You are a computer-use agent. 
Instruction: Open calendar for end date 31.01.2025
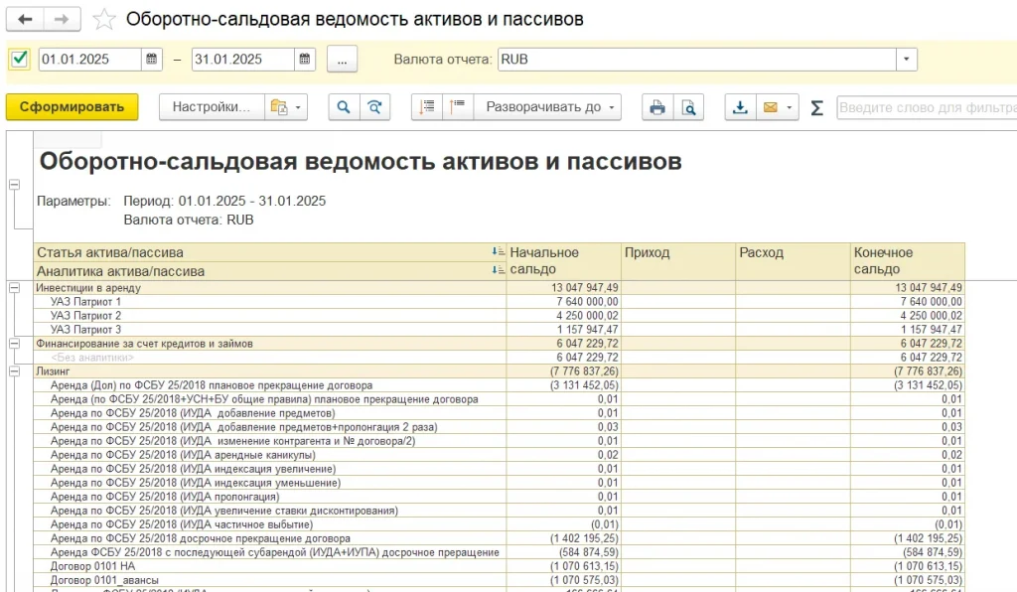(x=305, y=60)
